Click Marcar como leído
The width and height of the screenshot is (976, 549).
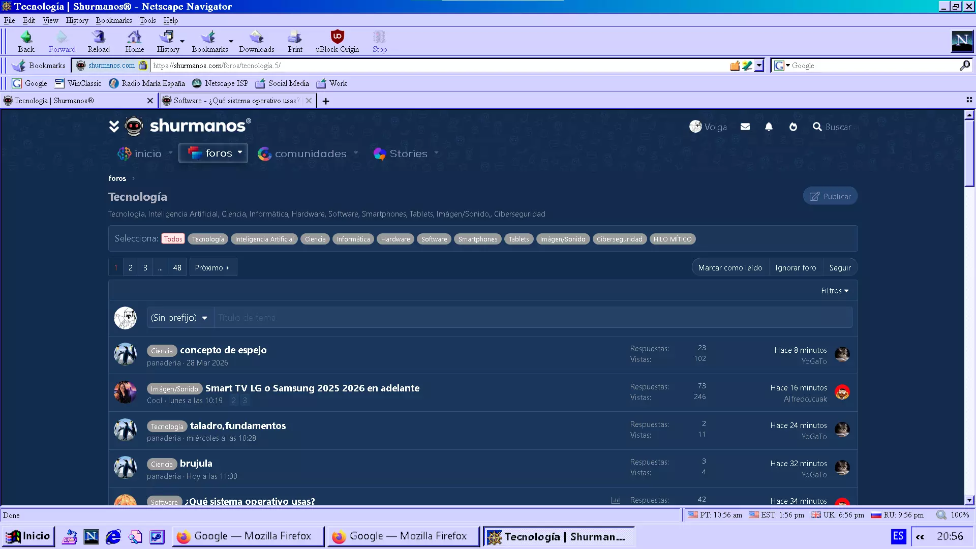730,268
